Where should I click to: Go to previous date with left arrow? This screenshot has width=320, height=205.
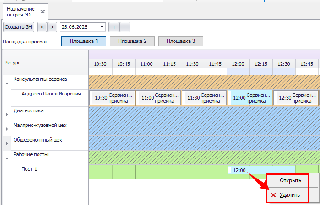click(x=42, y=27)
